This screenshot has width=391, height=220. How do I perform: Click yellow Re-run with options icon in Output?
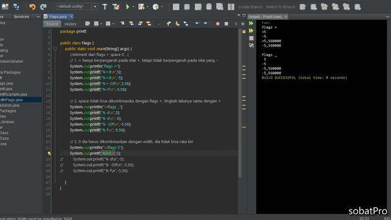(x=251, y=31)
